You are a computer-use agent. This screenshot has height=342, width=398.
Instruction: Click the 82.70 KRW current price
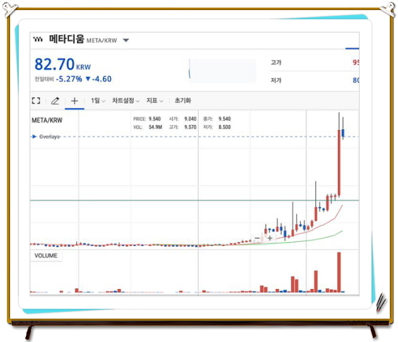[62, 64]
